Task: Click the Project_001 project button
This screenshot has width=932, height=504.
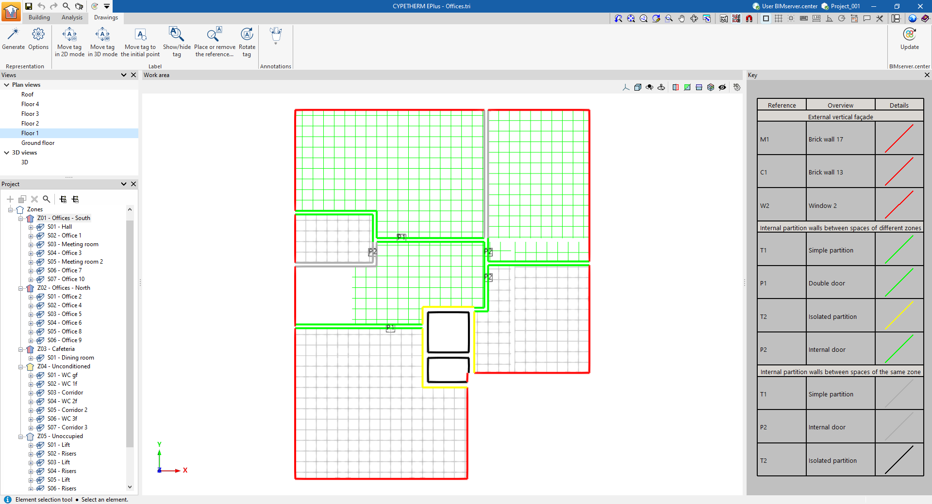Action: [x=841, y=6]
